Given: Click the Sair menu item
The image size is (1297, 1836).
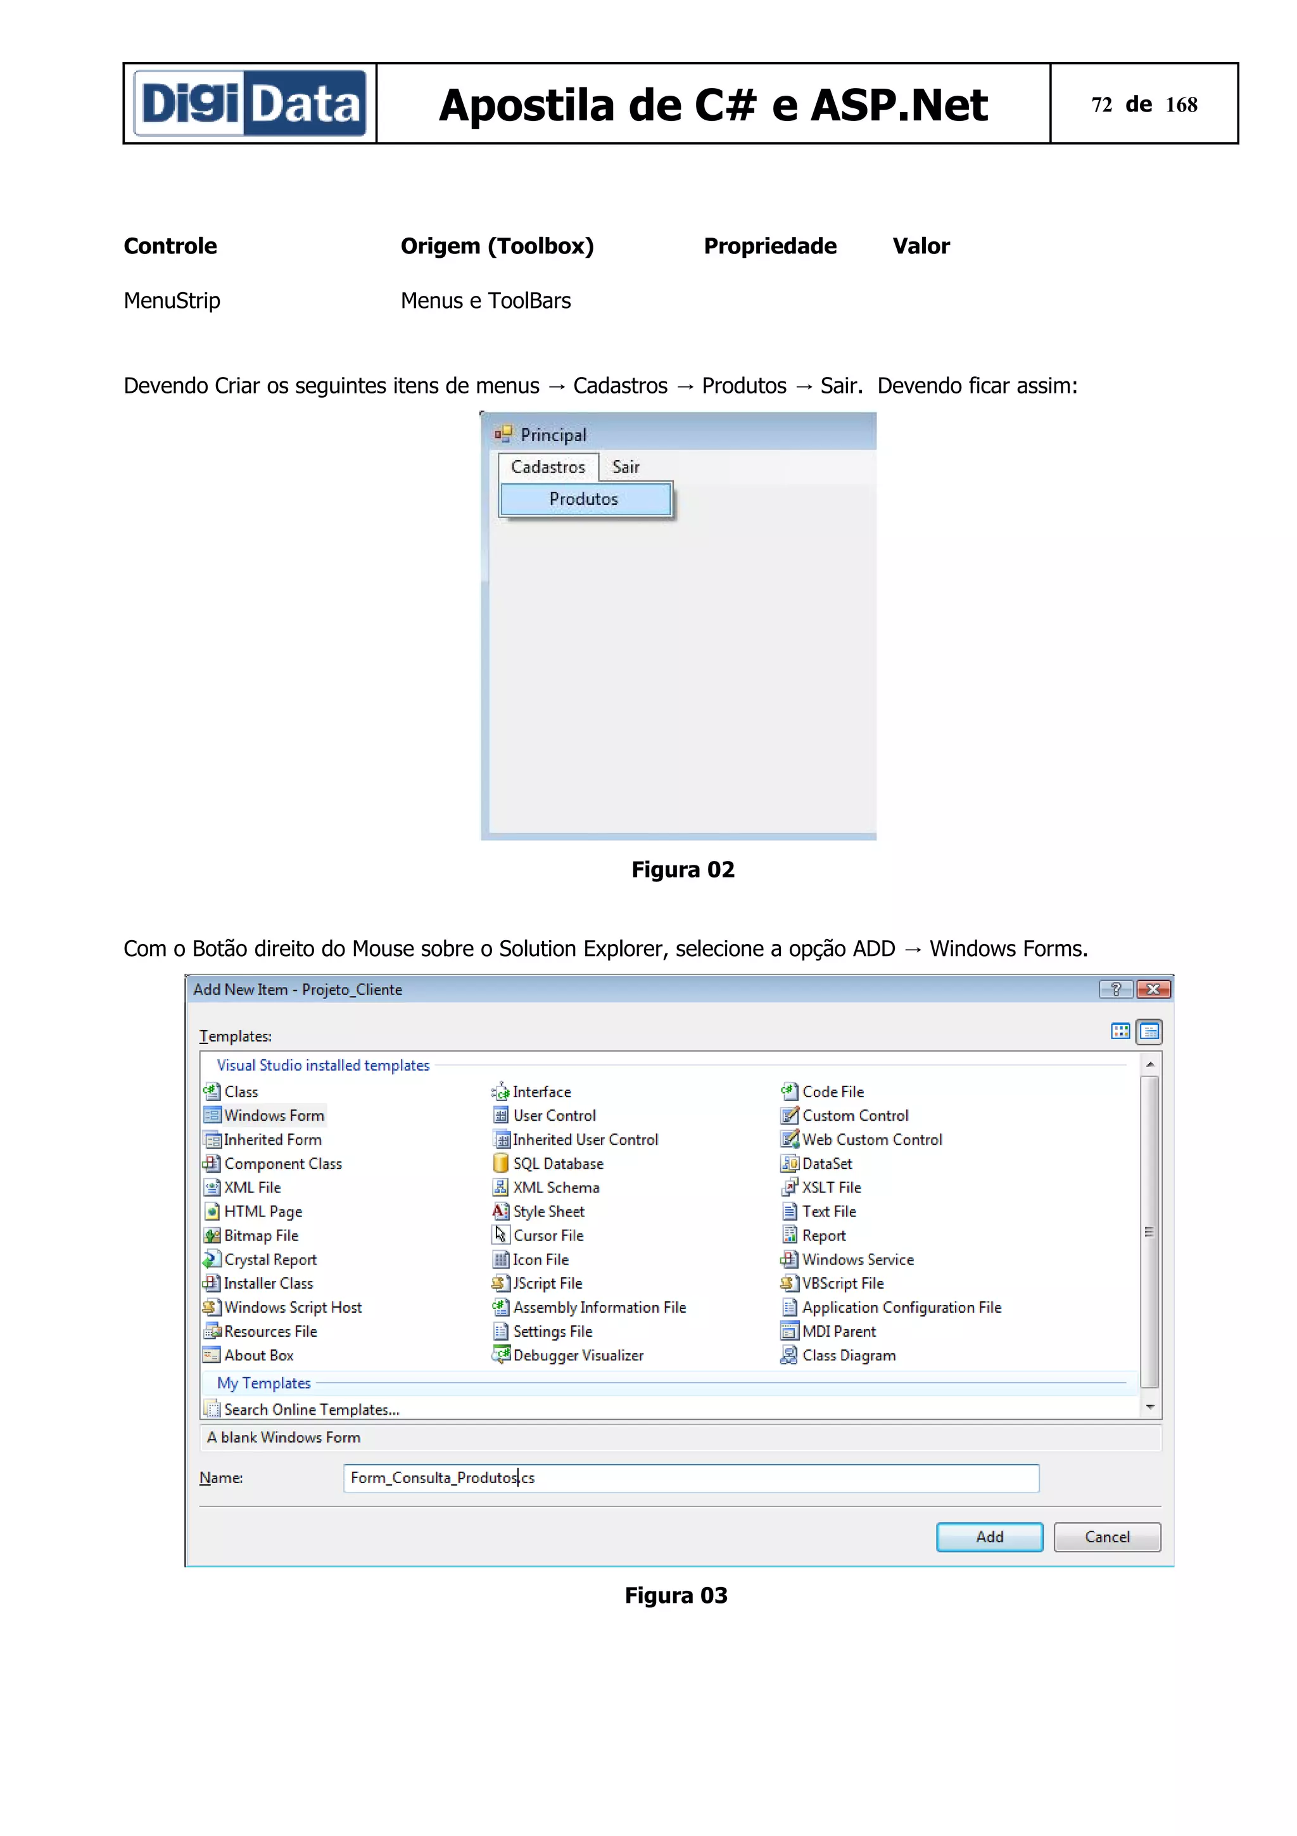Looking at the screenshot, I should tap(626, 467).
